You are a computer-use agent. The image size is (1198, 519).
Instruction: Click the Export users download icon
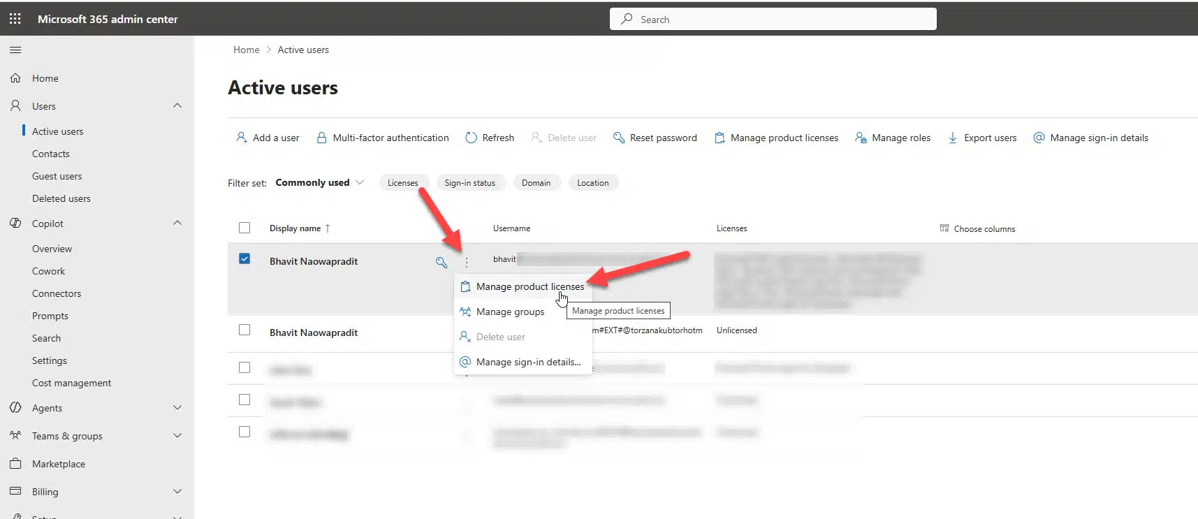pyautogui.click(x=953, y=138)
